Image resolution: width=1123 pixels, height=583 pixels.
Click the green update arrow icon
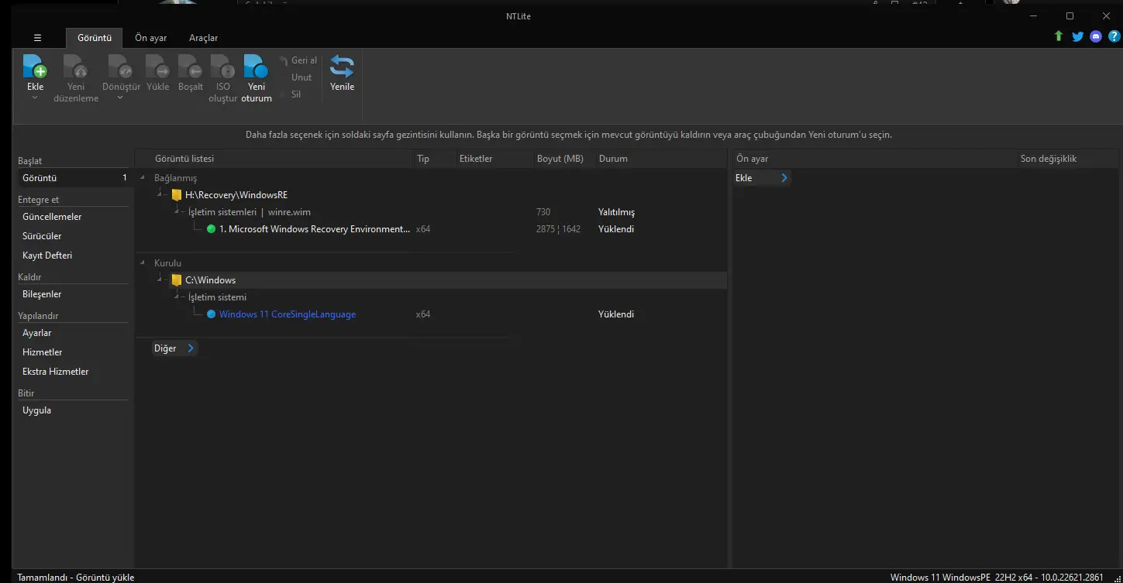(1059, 36)
